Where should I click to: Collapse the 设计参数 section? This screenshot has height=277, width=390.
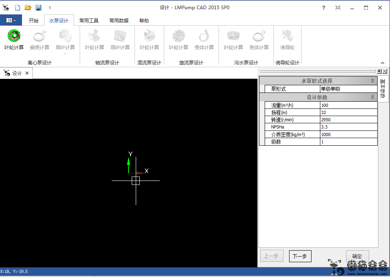tap(372, 97)
